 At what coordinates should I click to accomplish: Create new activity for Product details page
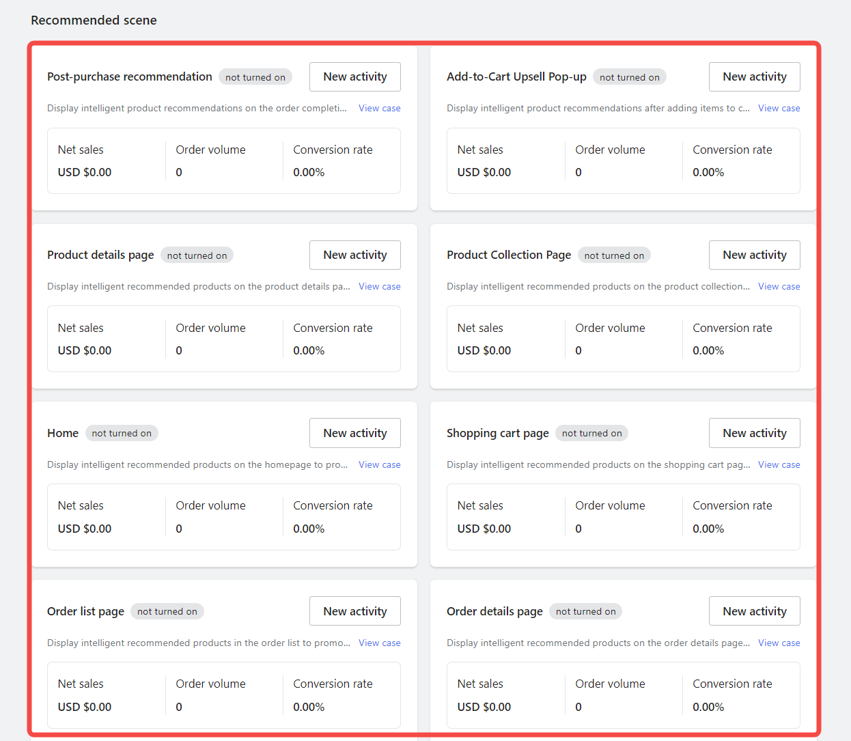(x=354, y=255)
